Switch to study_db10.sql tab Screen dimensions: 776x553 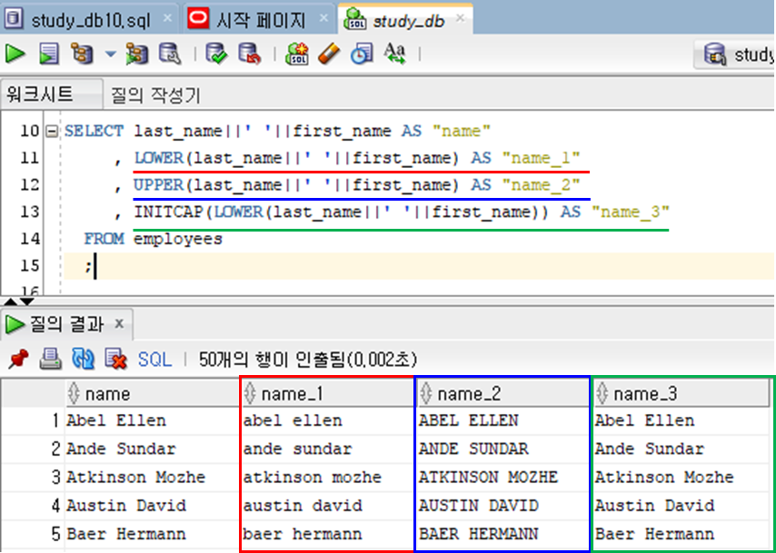pyautogui.click(x=90, y=21)
